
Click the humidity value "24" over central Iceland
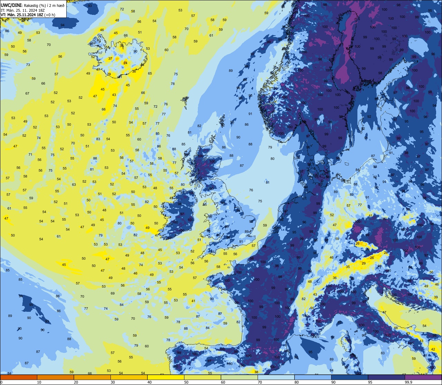point(125,63)
